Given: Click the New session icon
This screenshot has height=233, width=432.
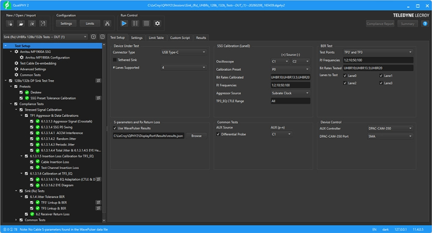Looking at the screenshot, I should pyautogui.click(x=10, y=23).
